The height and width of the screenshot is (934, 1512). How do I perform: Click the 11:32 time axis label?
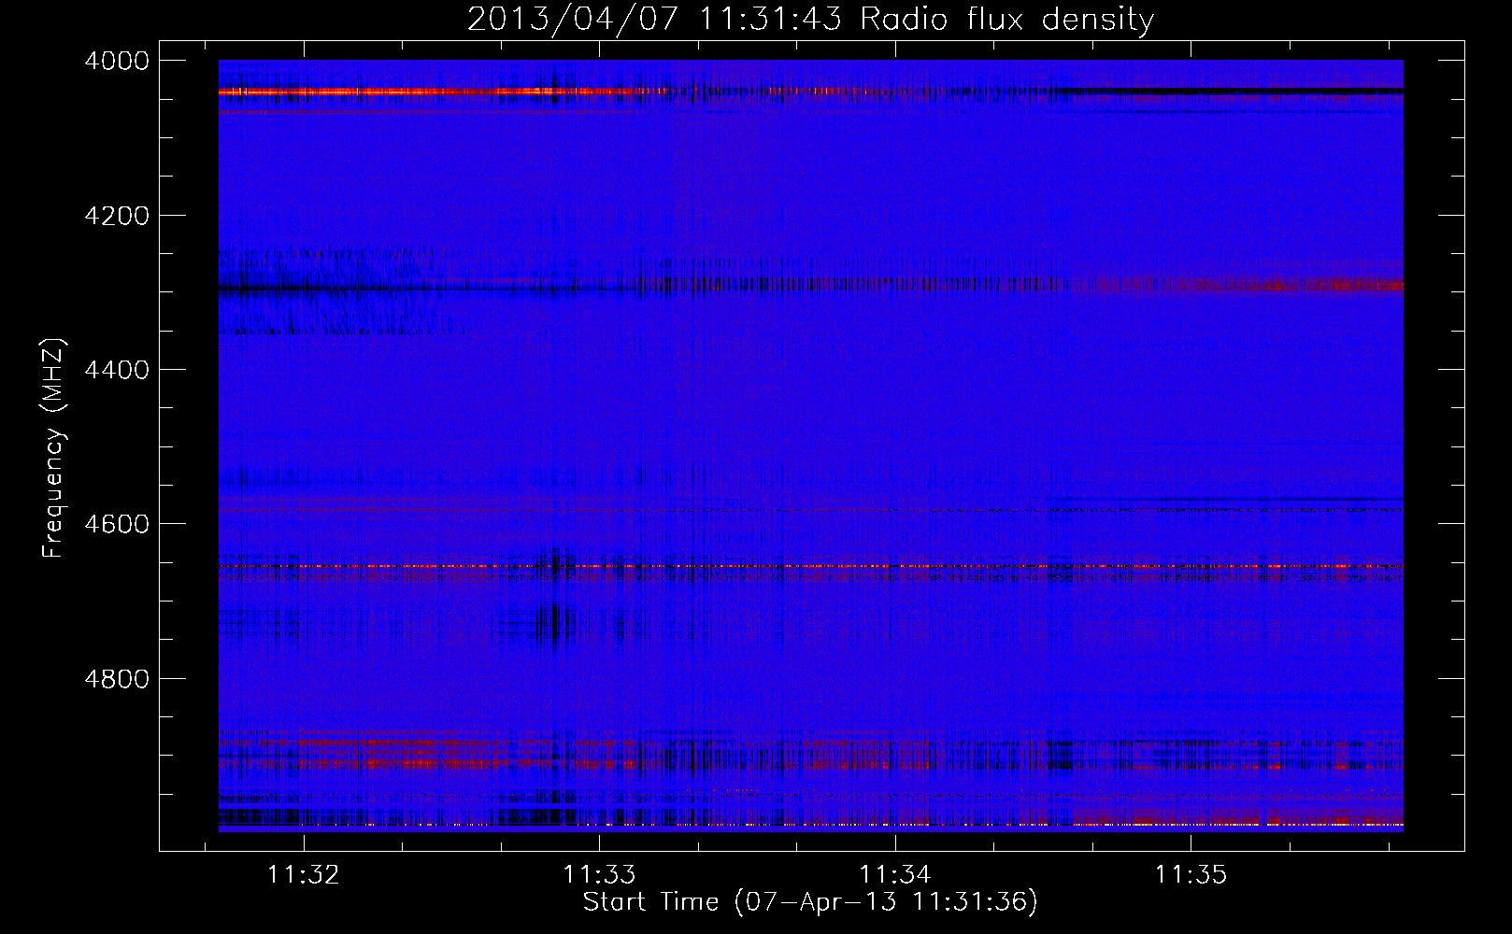(x=304, y=874)
